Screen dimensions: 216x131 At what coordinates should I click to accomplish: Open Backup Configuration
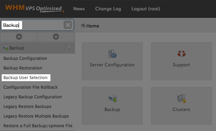point(25,58)
